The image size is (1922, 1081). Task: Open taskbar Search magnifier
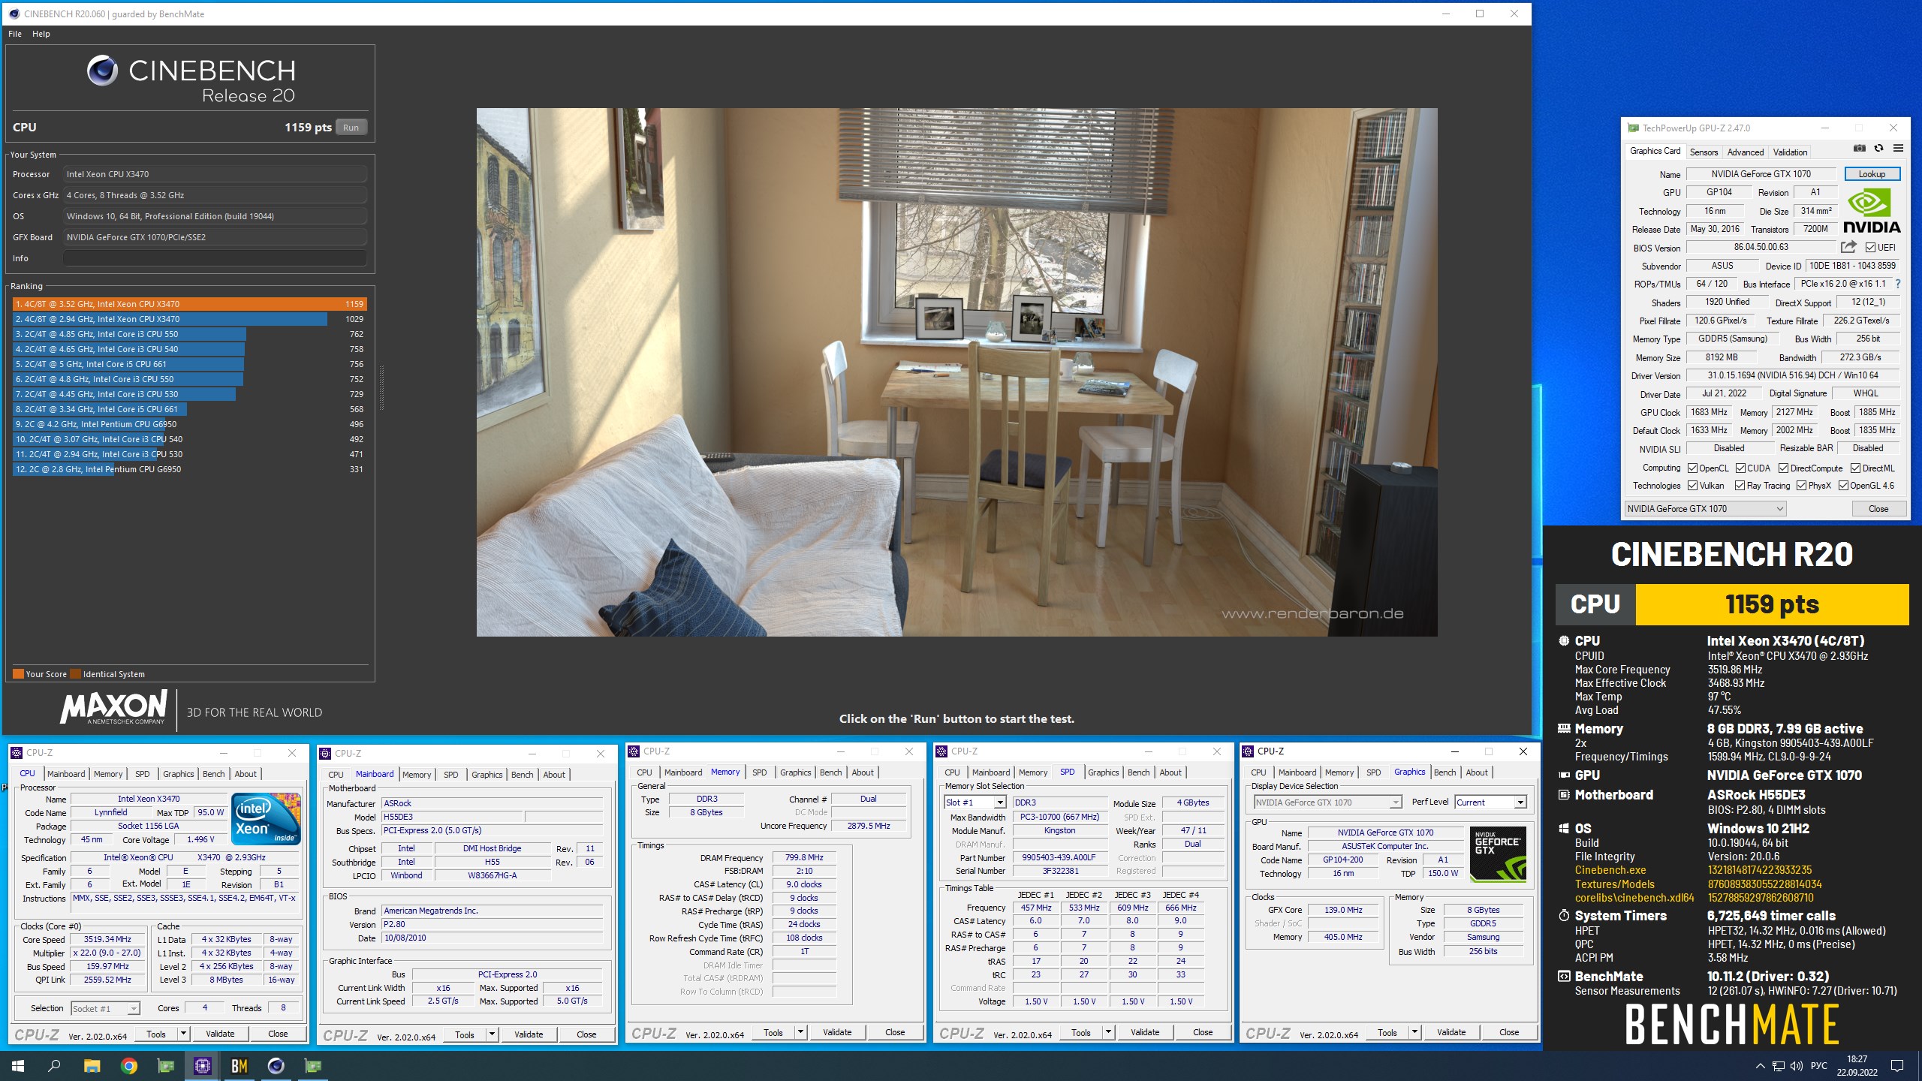[x=54, y=1065]
